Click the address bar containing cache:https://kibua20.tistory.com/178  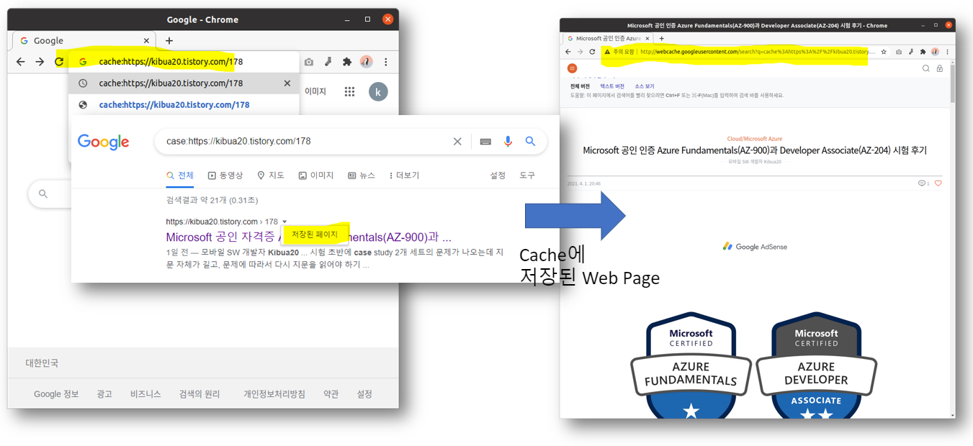click(184, 62)
